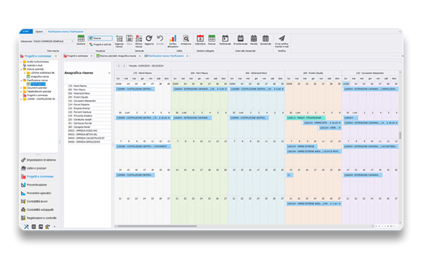This screenshot has height=268, width=426.
Task: Refresh with the Aggiorna icon
Action: point(149,38)
